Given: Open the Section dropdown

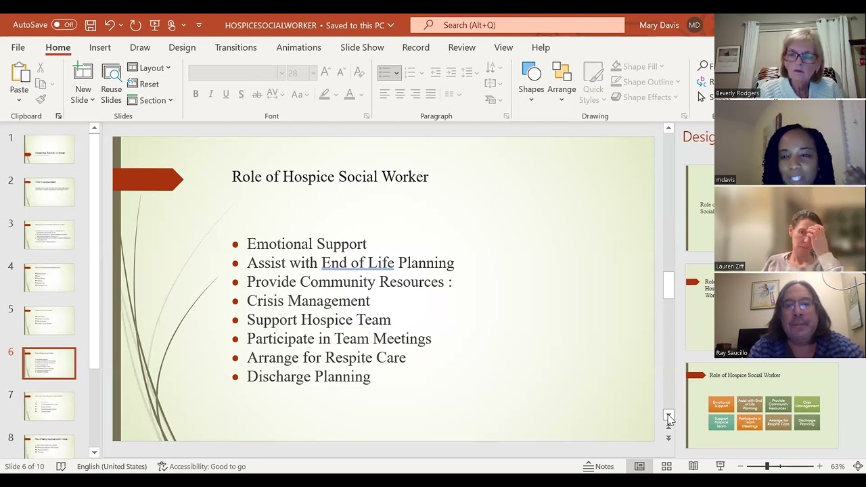Looking at the screenshot, I should 150,100.
